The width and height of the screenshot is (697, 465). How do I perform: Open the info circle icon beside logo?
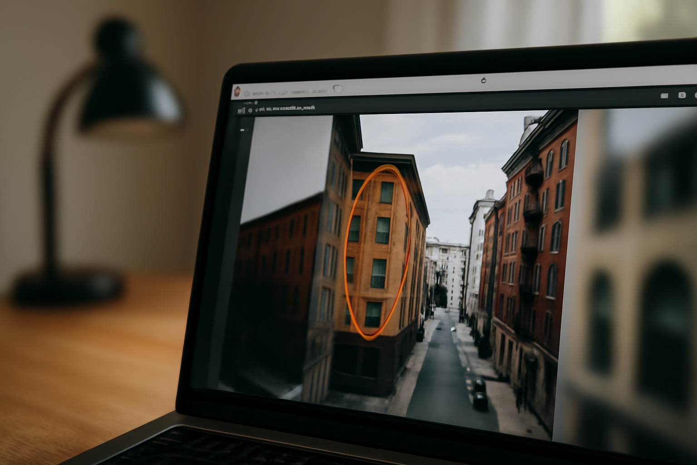[247, 94]
